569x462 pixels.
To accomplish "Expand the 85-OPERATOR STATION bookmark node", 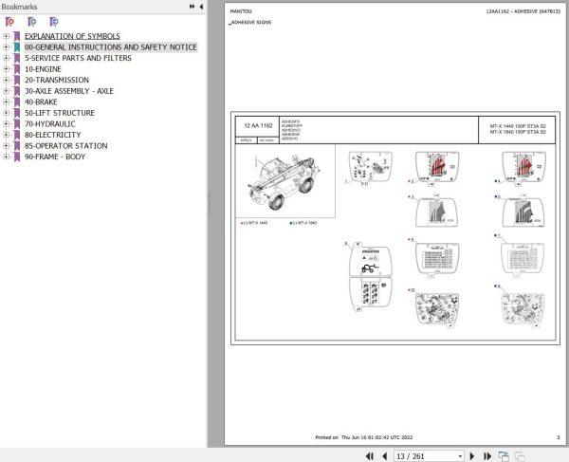I will pos(6,145).
